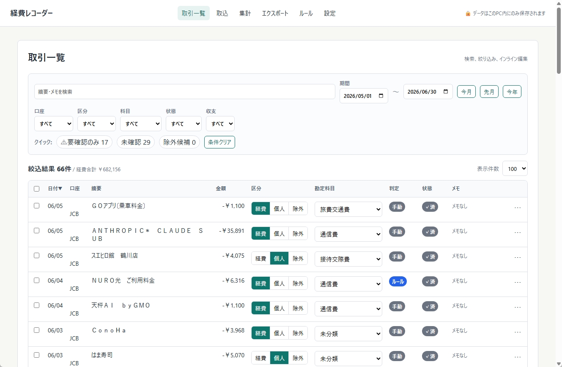
Task: Open the 区分 filter dropdown
Action: click(96, 124)
